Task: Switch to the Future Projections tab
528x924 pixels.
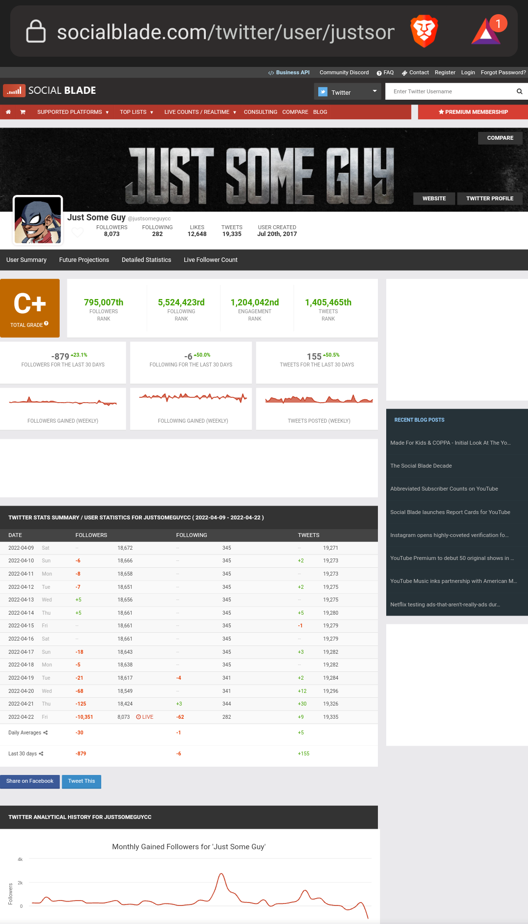Action: click(84, 260)
